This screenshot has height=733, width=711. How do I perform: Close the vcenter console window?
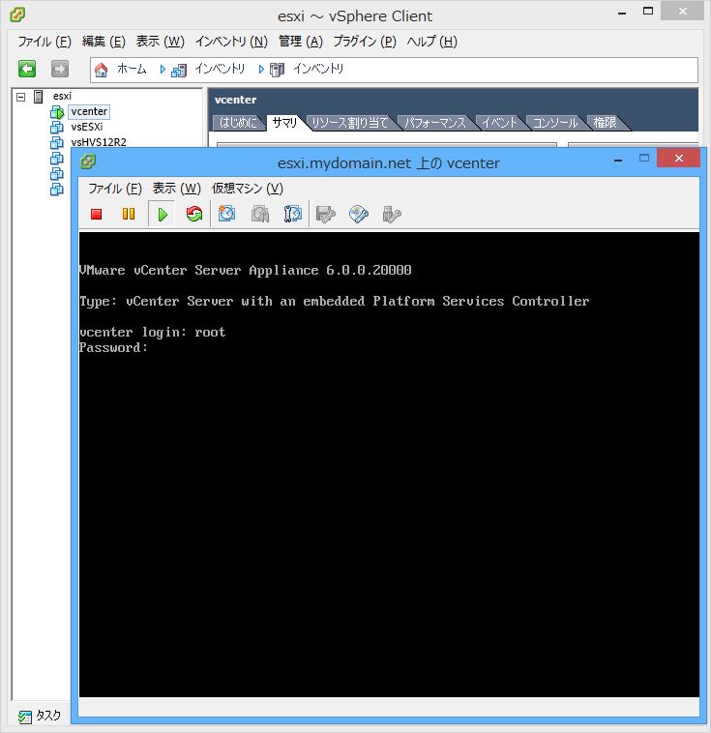coord(678,158)
